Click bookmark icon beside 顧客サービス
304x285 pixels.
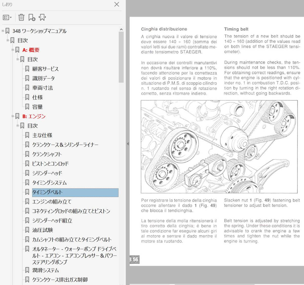[x=27, y=69]
